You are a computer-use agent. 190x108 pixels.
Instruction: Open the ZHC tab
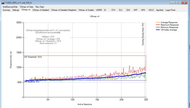(128, 10)
